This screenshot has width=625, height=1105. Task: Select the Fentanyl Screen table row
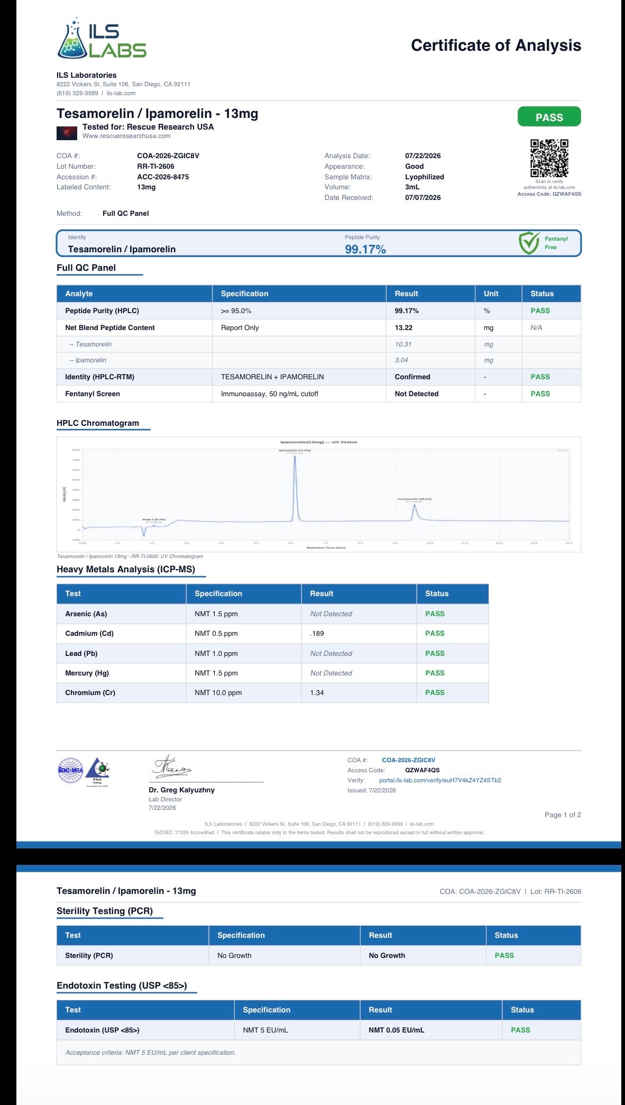click(x=319, y=394)
